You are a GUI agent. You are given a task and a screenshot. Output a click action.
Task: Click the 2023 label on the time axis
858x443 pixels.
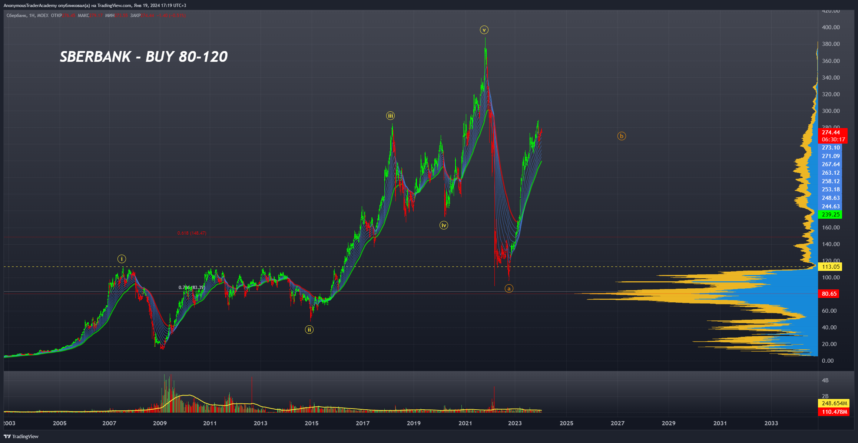click(515, 423)
